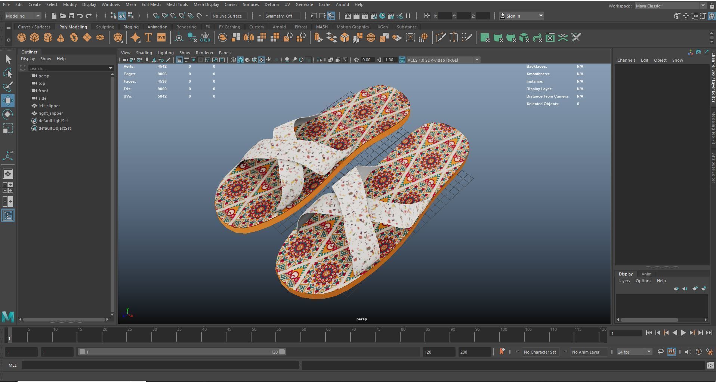Activate the Lasso Select tool
716x382 pixels.
[8, 73]
